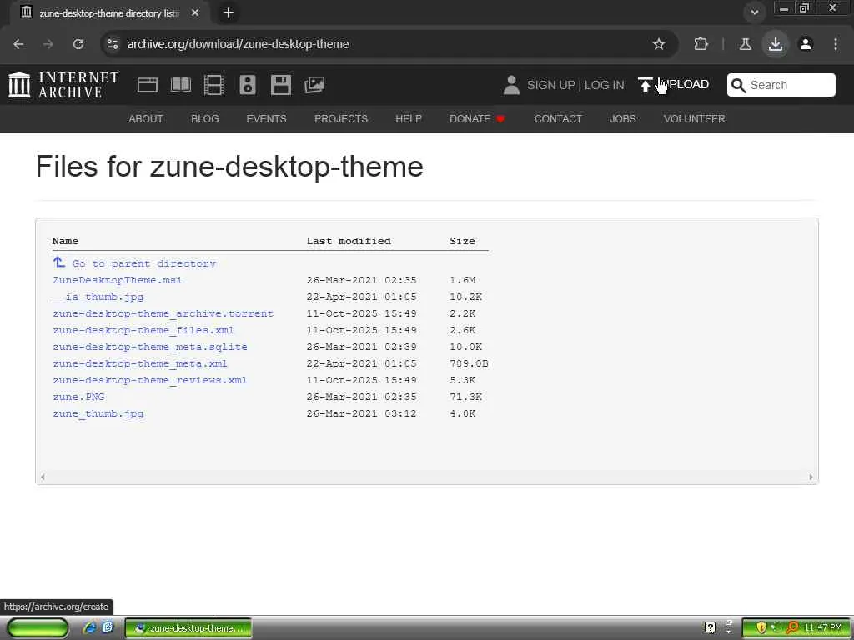Open zune-desktop-theme_files.xml
The width and height of the screenshot is (854, 640).
pyautogui.click(x=143, y=330)
